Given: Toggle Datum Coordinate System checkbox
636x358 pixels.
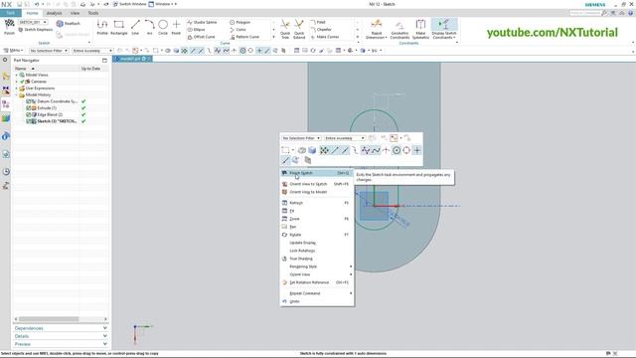Looking at the screenshot, I should [29, 101].
